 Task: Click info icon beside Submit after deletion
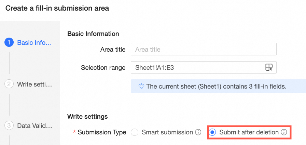[284, 132]
